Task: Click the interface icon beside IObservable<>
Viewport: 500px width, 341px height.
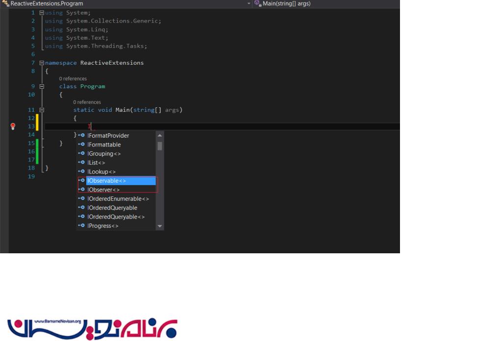Action: pyautogui.click(x=82, y=180)
